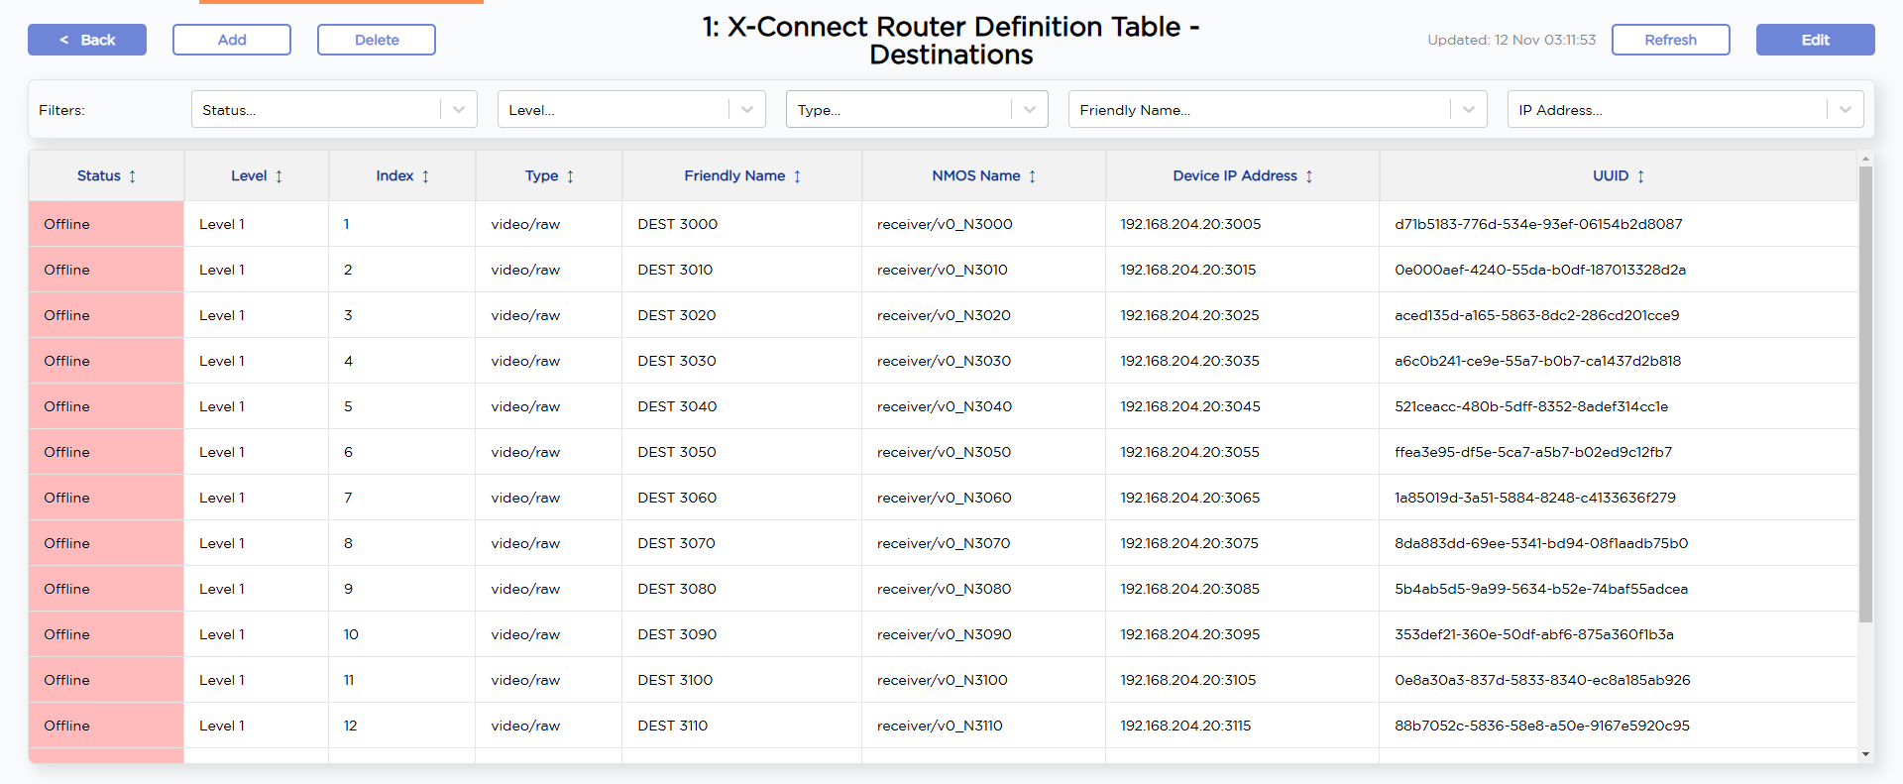Select the DEST 3050 table row
The width and height of the screenshot is (1903, 784).
677,452
